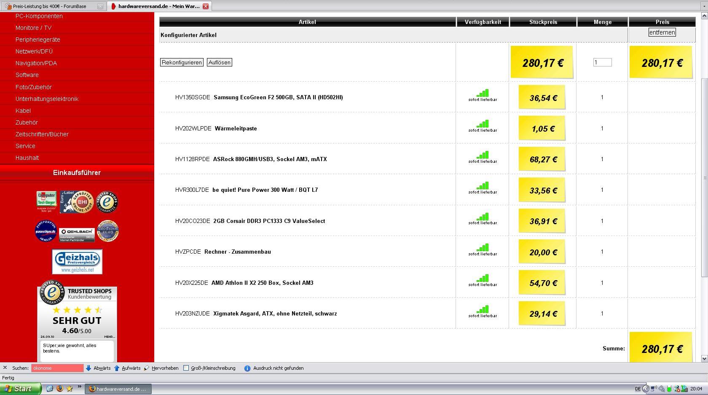Click the green battery tray icon
This screenshot has width=708, height=395.
tap(669, 389)
